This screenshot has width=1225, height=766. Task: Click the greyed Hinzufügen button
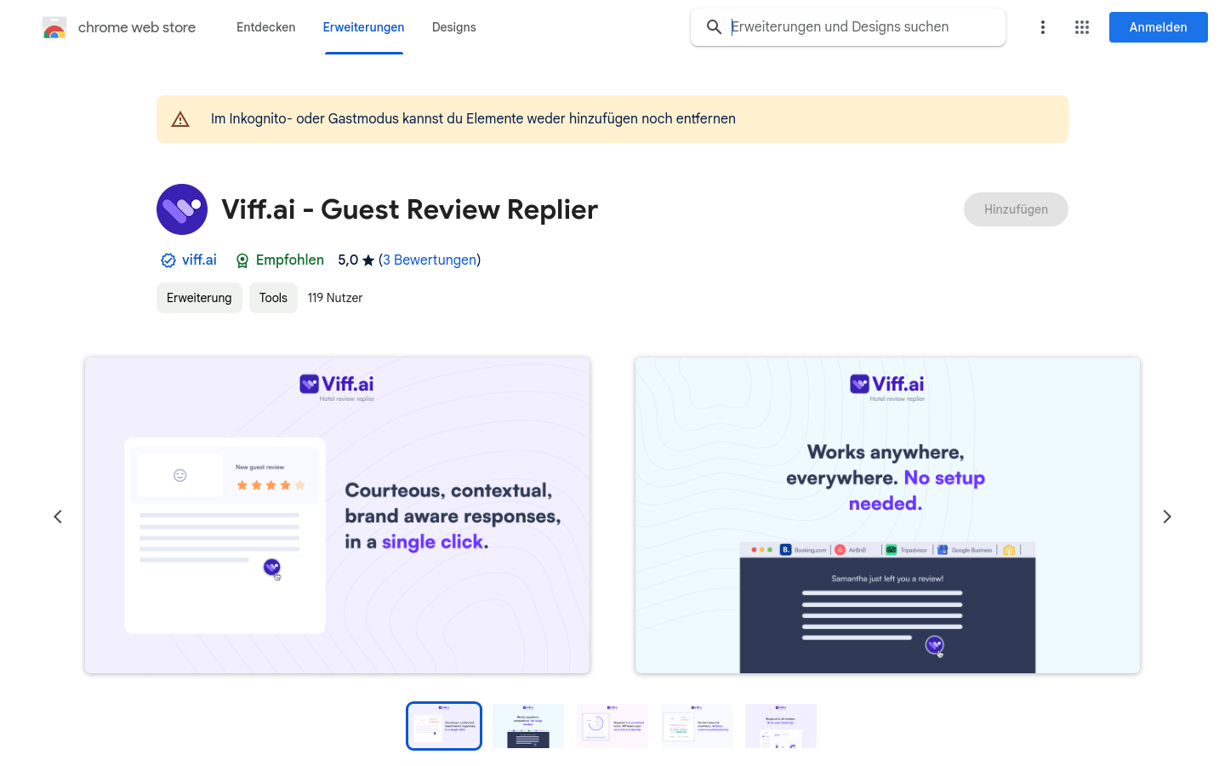pos(1016,209)
